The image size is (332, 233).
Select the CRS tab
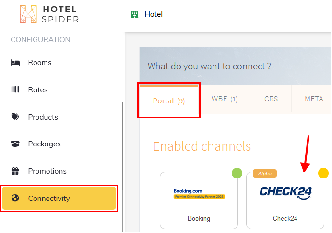271,100
